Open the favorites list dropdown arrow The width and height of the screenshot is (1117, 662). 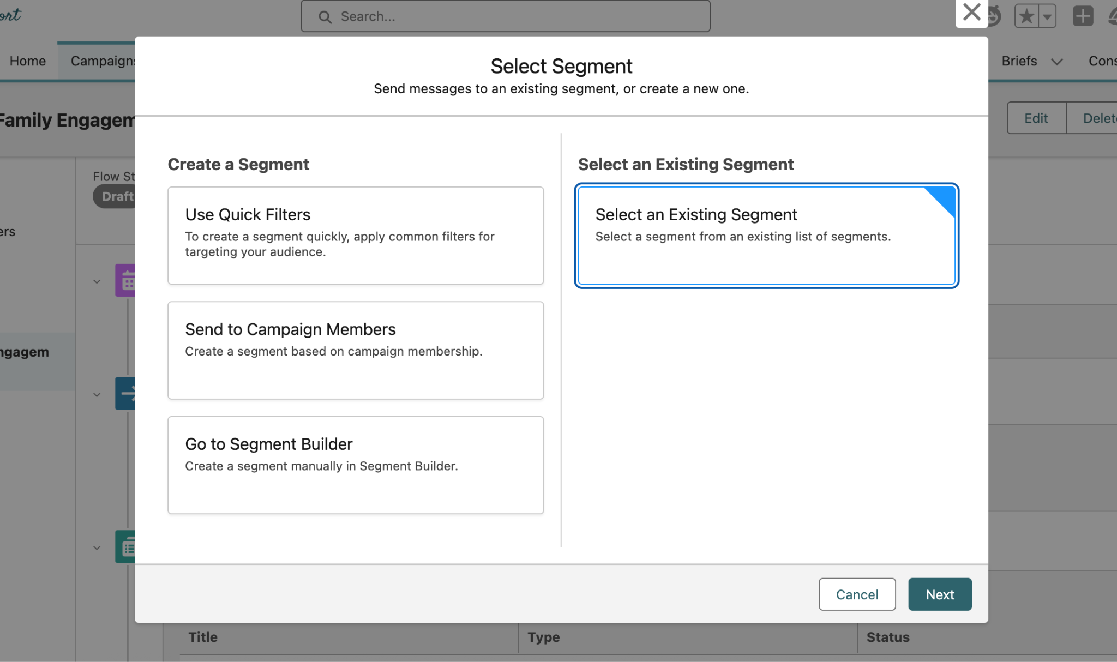point(1047,16)
